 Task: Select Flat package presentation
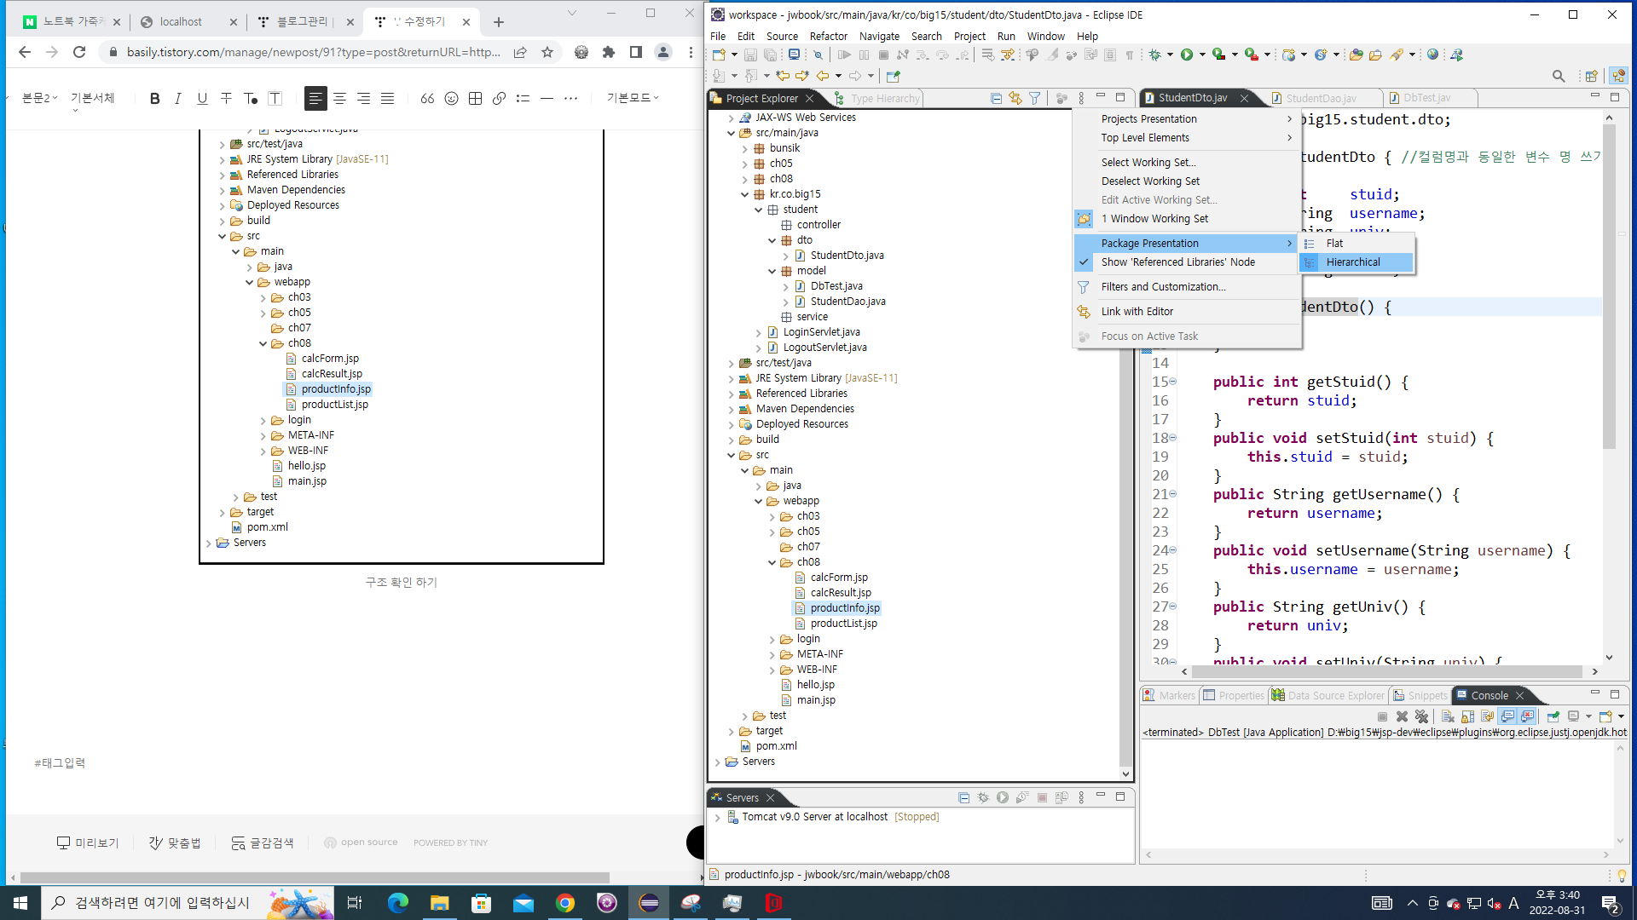[1334, 243]
